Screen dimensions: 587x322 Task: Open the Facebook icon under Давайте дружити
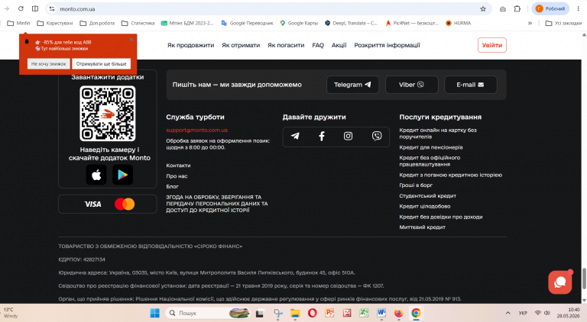tap(322, 136)
